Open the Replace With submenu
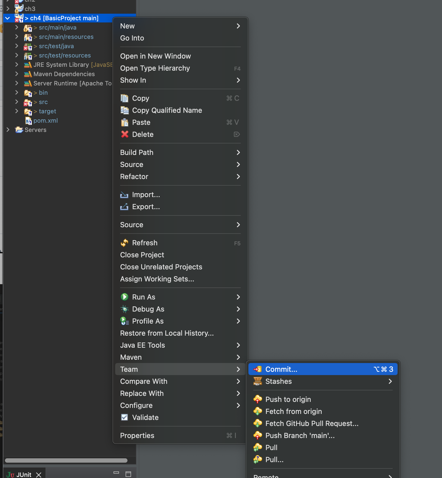 pyautogui.click(x=180, y=393)
